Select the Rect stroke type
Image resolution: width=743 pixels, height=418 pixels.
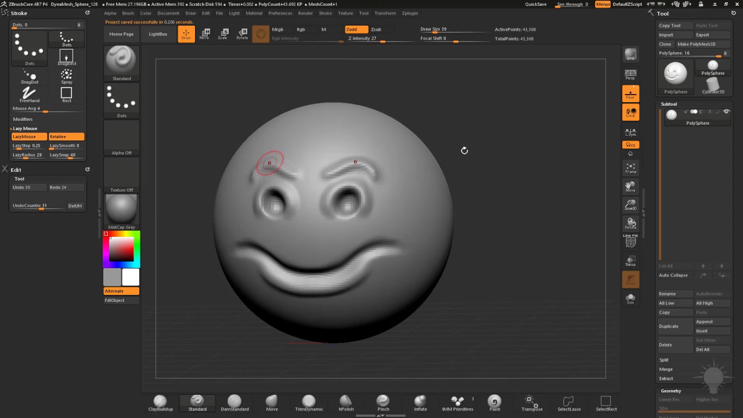(67, 95)
